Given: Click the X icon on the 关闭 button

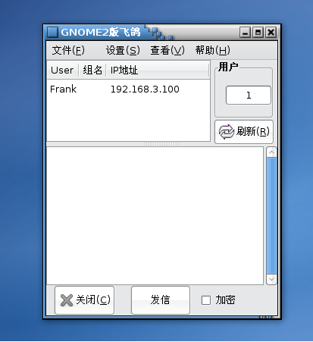Looking at the screenshot, I should pyautogui.click(x=67, y=300).
